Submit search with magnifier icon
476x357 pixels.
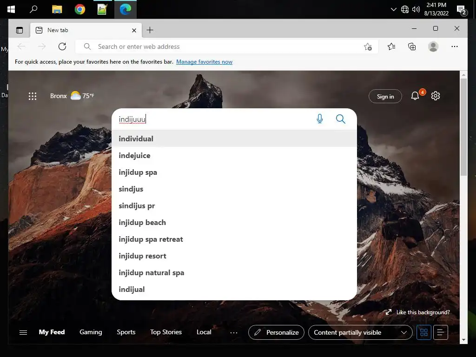pyautogui.click(x=341, y=119)
